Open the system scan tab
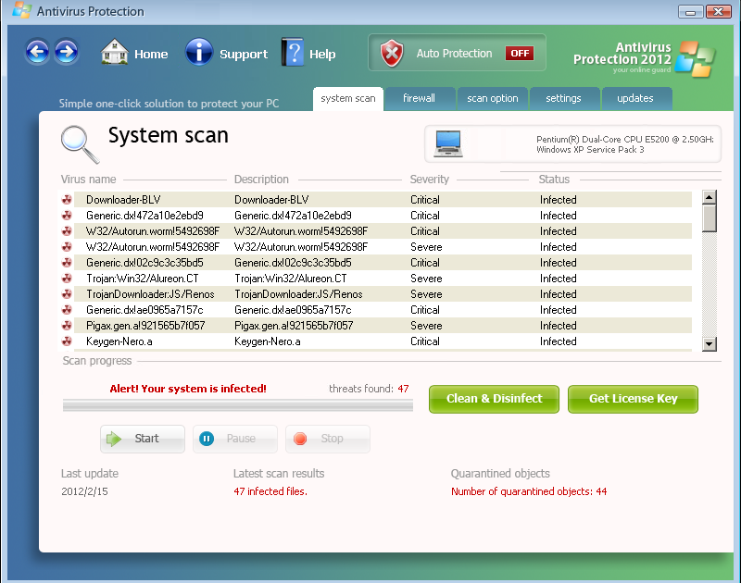The image size is (741, 583). 348,99
